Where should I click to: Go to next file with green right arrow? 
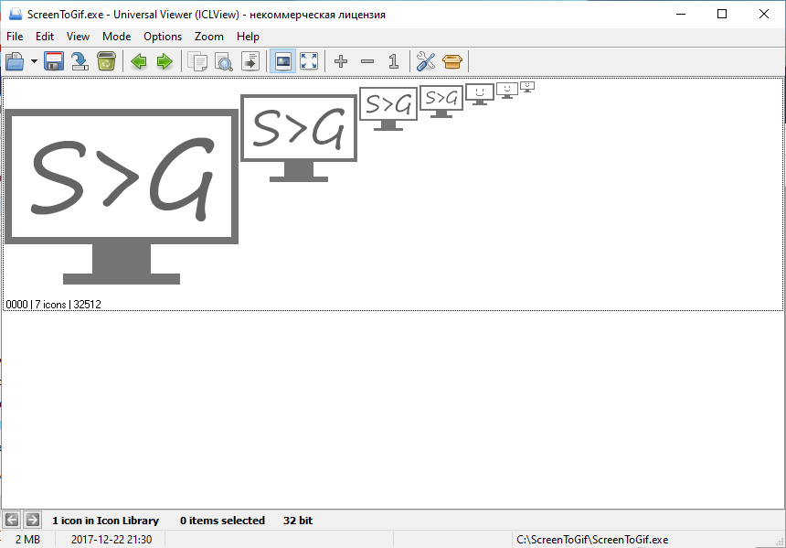click(165, 61)
